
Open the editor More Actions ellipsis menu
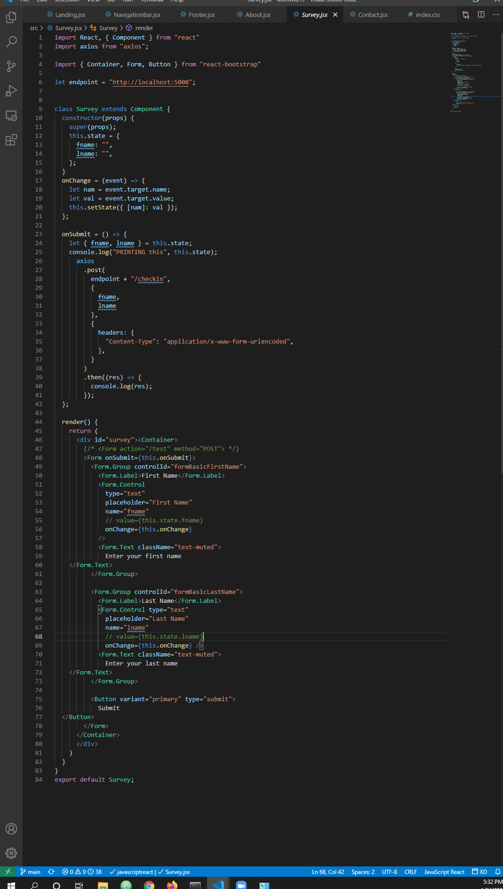[x=495, y=15]
